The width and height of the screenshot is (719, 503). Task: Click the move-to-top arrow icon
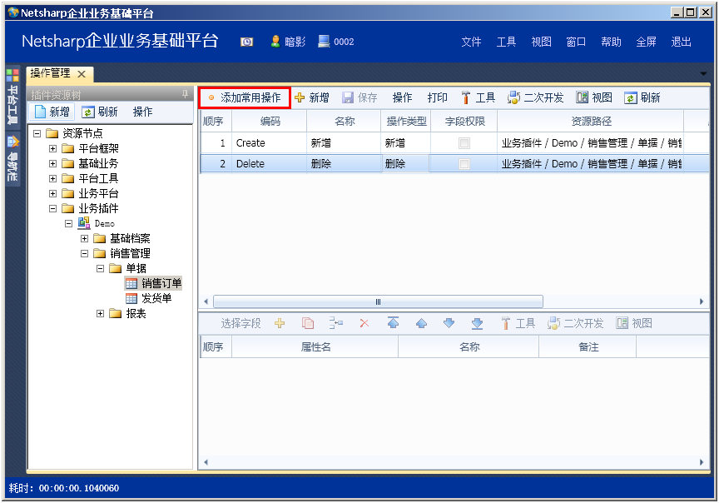(x=393, y=323)
